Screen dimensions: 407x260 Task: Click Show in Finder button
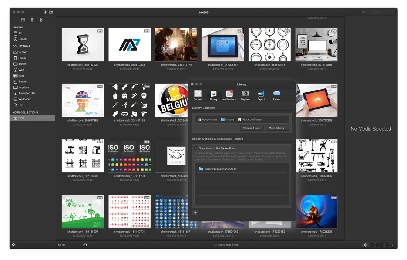(252, 128)
